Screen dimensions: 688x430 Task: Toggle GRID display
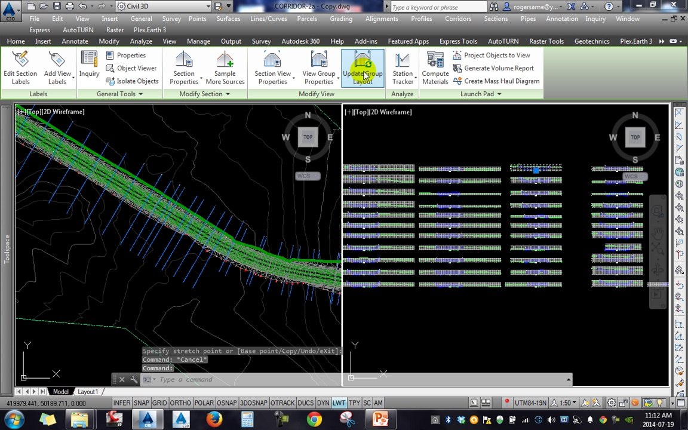point(159,403)
